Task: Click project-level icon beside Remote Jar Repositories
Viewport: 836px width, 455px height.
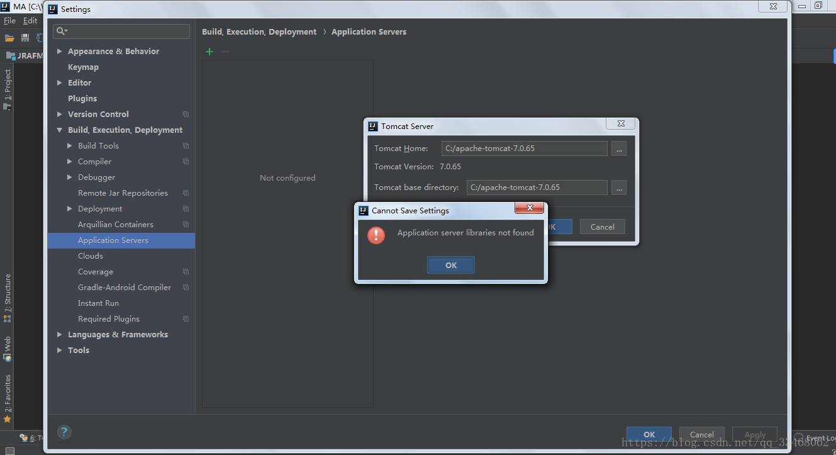Action: [x=186, y=193]
